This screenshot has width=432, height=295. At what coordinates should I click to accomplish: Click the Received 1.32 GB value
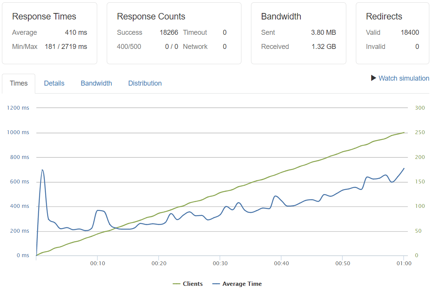[323, 47]
